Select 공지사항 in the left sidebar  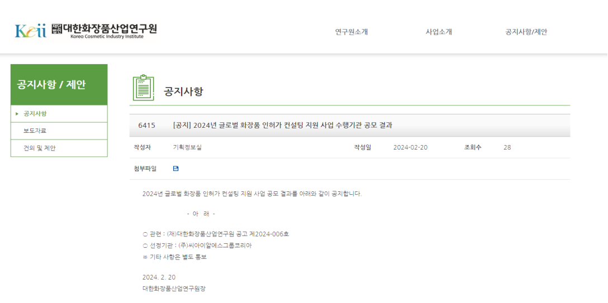[x=35, y=114]
